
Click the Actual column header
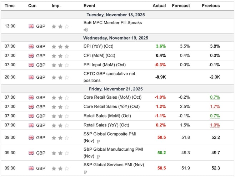pos(159,6)
